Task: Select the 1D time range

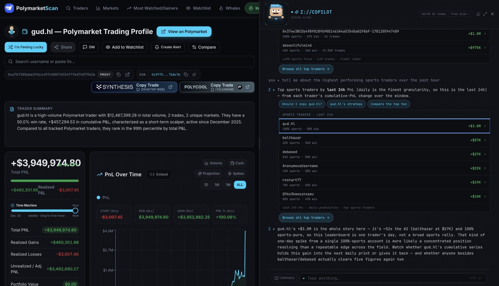Action: (206, 185)
